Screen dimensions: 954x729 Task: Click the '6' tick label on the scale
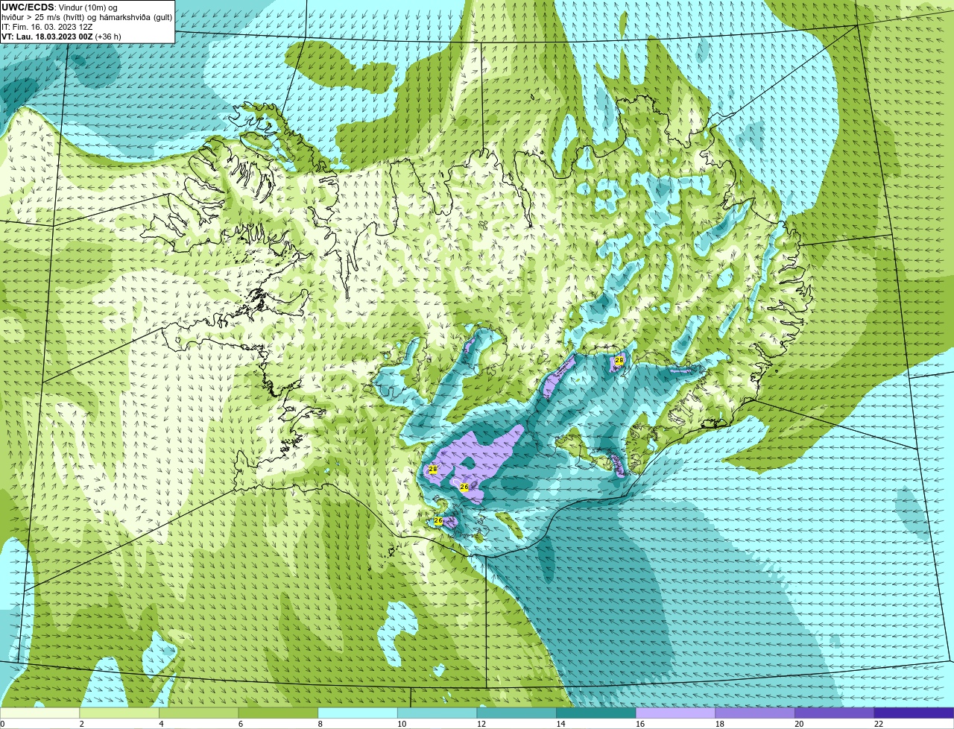tap(241, 724)
